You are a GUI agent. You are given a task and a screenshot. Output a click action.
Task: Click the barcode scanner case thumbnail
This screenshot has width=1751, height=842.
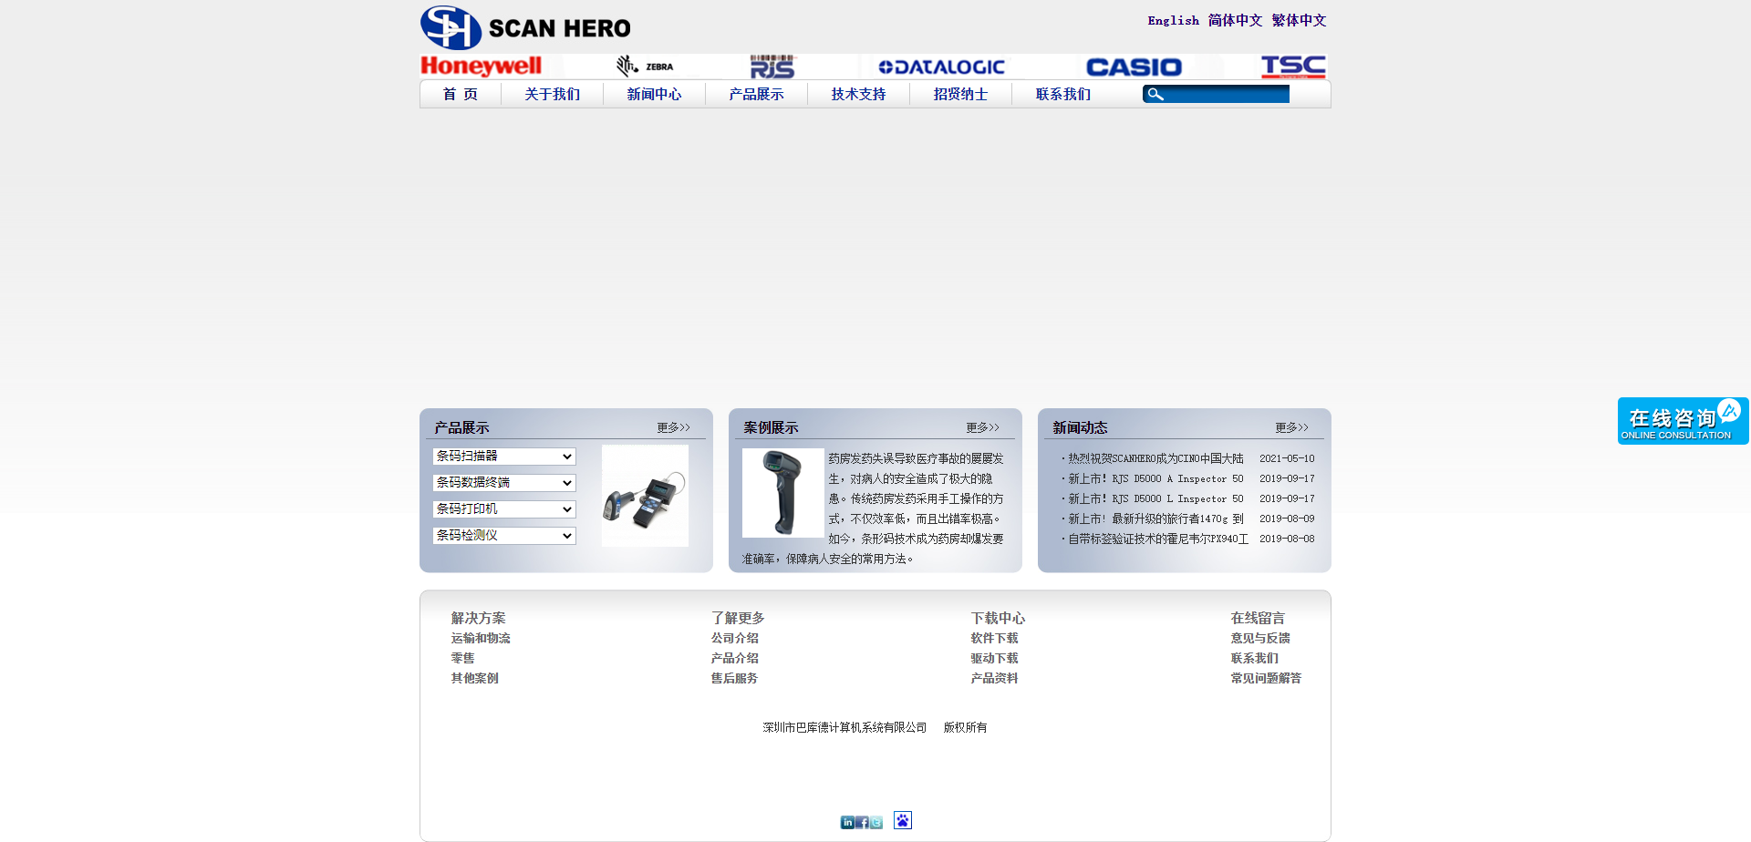pos(782,493)
